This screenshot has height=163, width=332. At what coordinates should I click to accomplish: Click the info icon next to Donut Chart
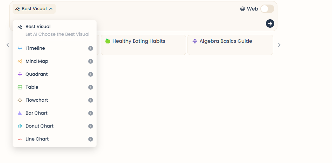click(90, 126)
